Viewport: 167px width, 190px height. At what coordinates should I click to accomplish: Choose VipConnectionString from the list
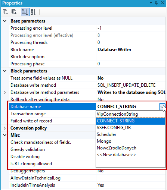(x=130, y=114)
